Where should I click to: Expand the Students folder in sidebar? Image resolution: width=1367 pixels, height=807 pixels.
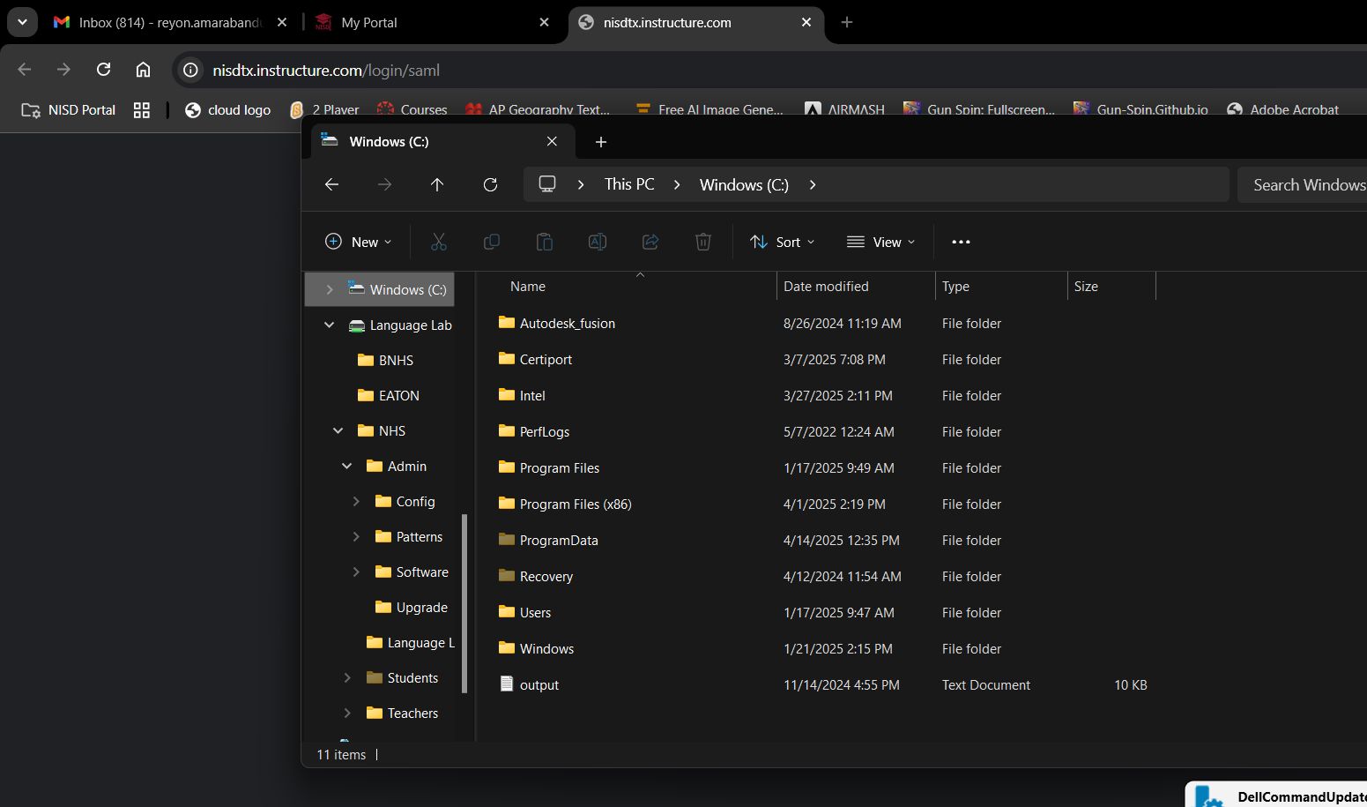coord(347,678)
